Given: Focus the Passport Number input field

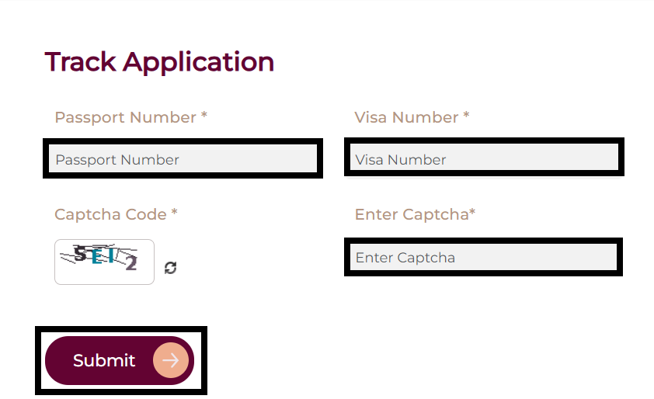Looking at the screenshot, I should point(183,159).
